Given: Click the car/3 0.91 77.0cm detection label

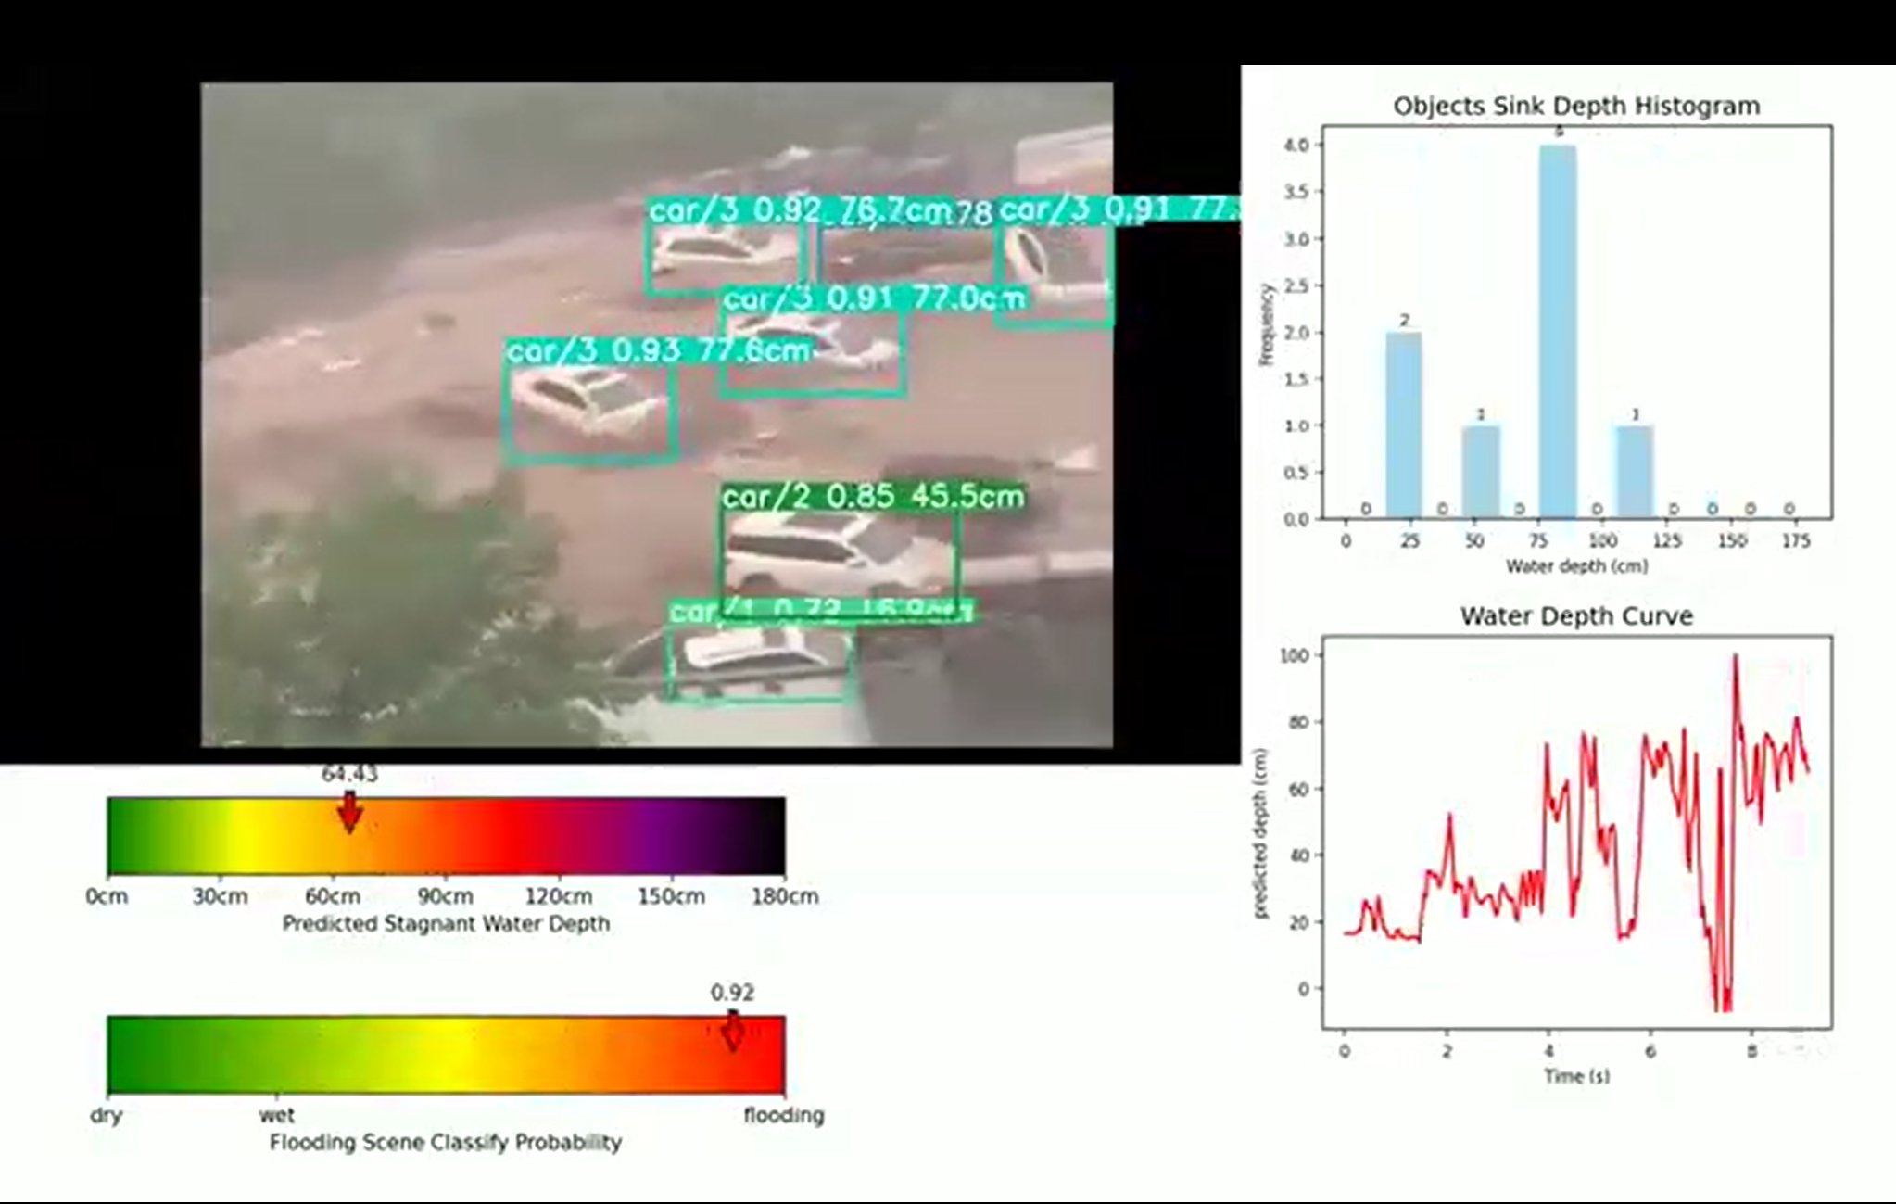Looking at the screenshot, I should tap(874, 298).
